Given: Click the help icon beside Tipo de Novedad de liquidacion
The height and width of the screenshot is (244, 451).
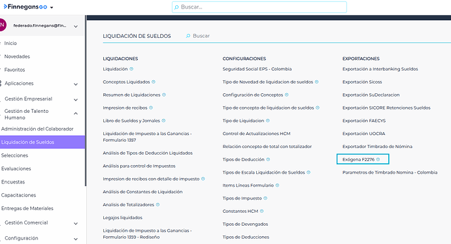Looking at the screenshot, I should [x=316, y=82].
